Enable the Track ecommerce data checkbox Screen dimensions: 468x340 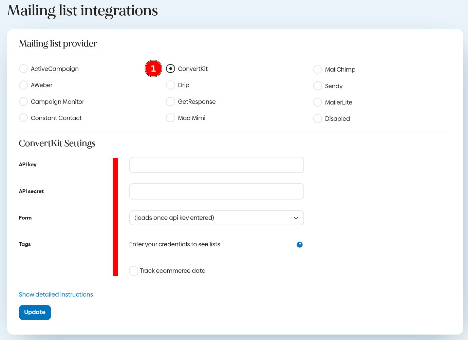pyautogui.click(x=134, y=271)
